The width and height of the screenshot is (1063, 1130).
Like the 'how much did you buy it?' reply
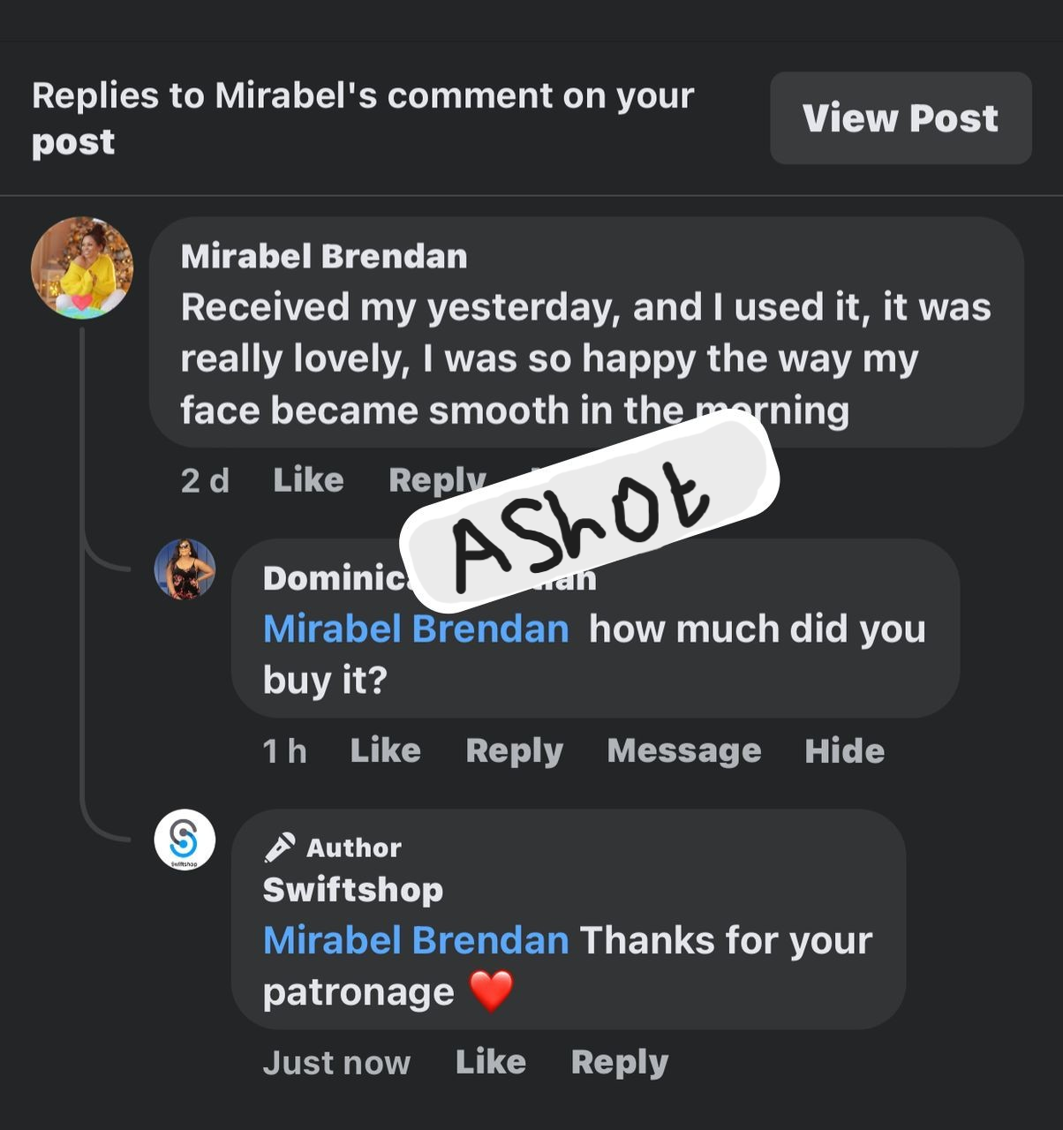[x=385, y=750]
